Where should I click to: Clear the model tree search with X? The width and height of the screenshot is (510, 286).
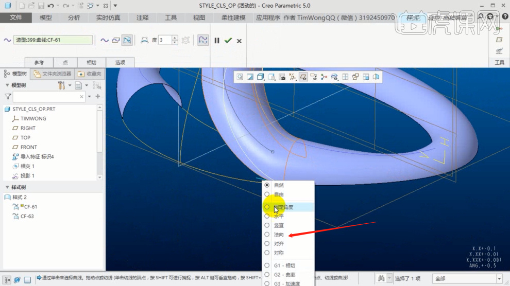[x=81, y=97]
